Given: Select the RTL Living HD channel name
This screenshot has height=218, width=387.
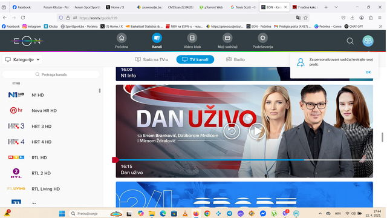Looking at the screenshot, I should (46, 189).
